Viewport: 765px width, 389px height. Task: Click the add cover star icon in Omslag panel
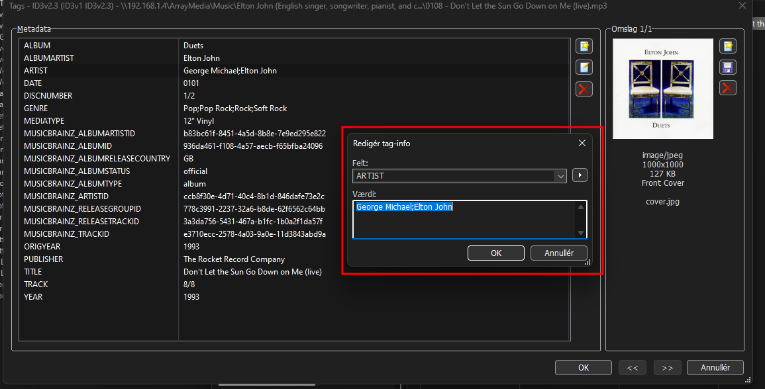(x=728, y=46)
